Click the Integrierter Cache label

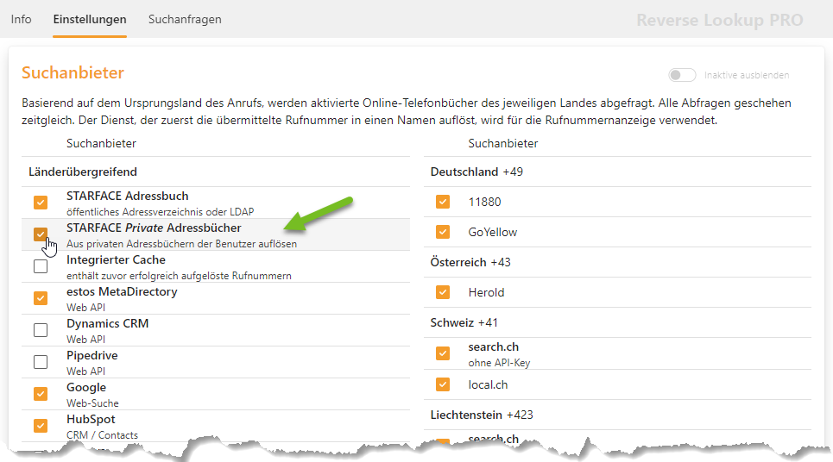pos(116,260)
